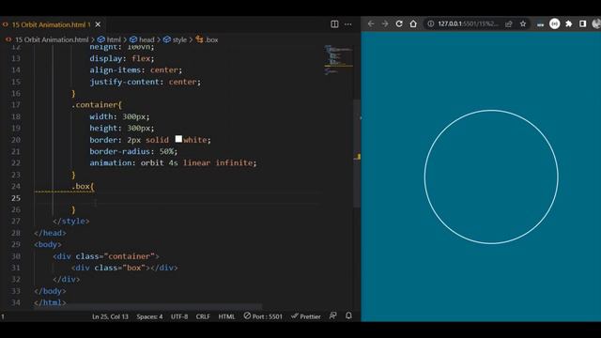Screen dimensions: 601x338
Task: Go back in the browser
Action: pyautogui.click(x=371, y=23)
